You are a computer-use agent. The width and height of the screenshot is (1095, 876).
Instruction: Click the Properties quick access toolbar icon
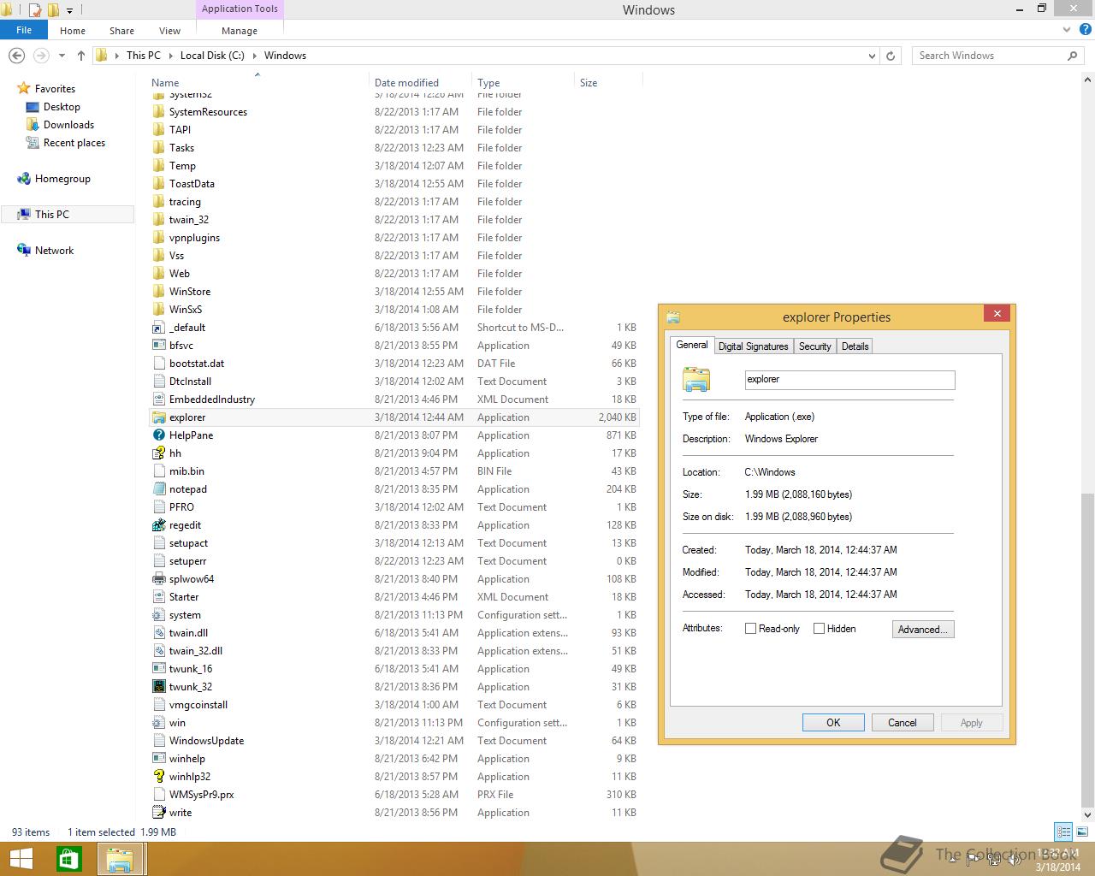(35, 10)
